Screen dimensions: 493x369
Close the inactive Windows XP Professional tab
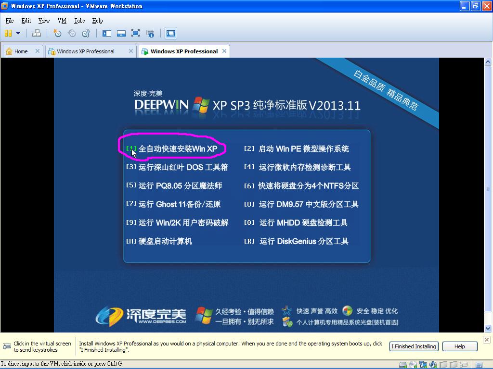[x=131, y=51]
